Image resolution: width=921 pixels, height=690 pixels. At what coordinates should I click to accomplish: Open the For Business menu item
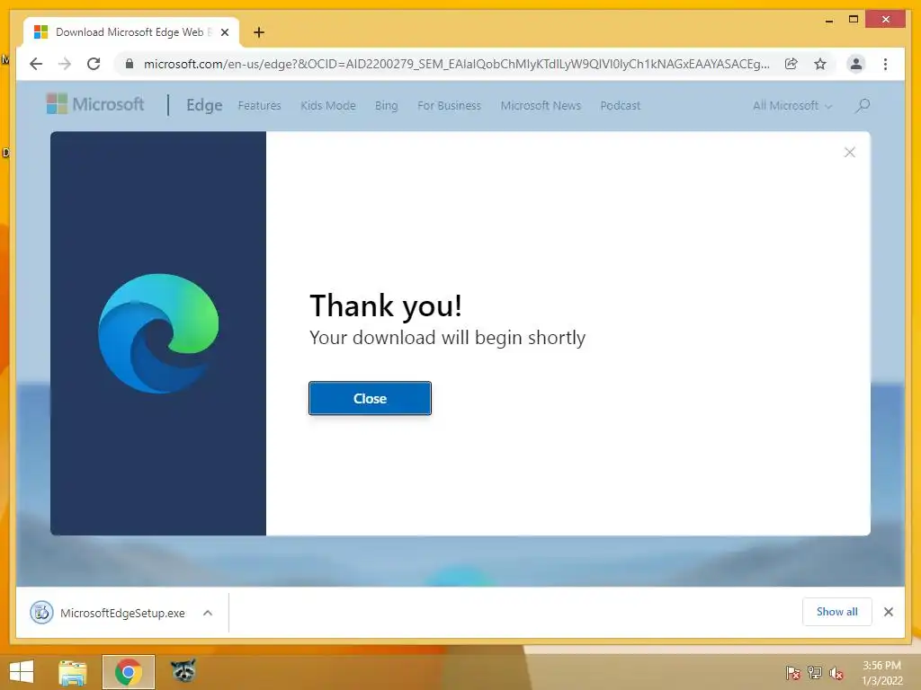[449, 106]
